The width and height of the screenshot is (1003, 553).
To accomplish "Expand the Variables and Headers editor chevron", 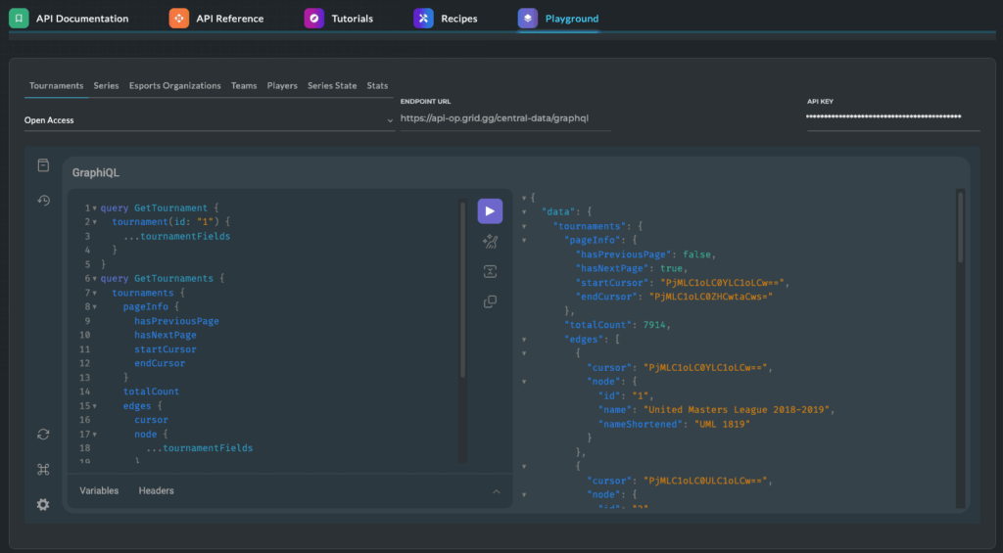I will tap(496, 491).
